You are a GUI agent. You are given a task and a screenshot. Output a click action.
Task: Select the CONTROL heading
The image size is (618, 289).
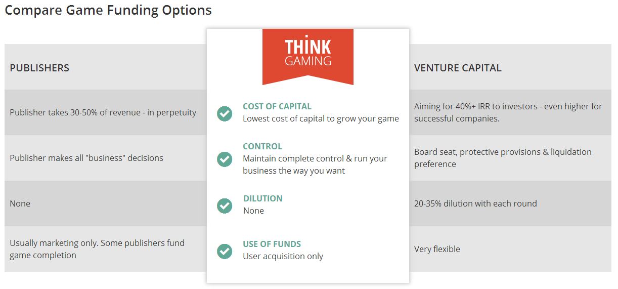(x=262, y=146)
